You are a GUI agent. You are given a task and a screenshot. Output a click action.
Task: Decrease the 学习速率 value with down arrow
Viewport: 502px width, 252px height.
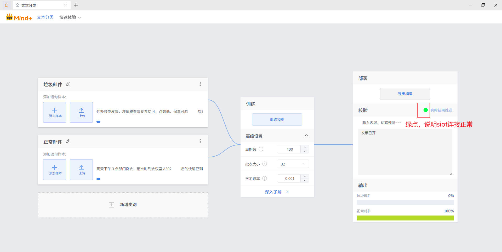[305, 180]
